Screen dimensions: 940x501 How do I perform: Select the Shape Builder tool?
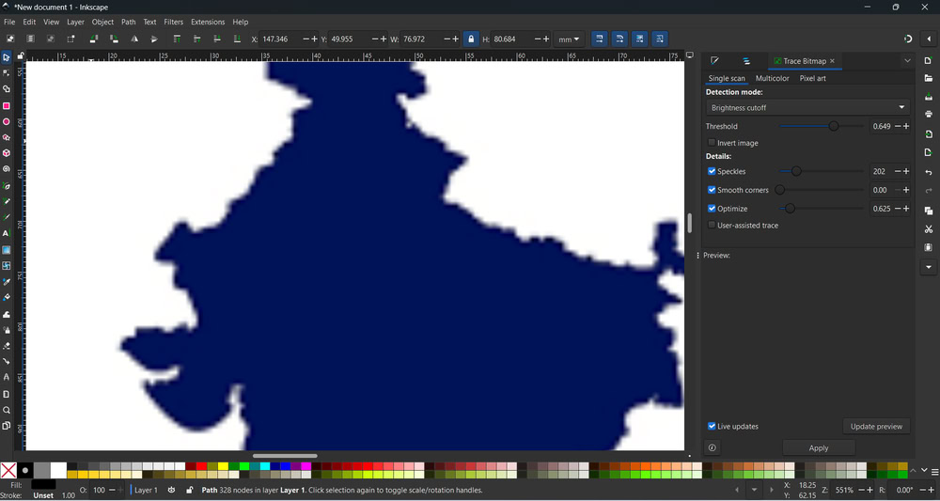click(x=6, y=88)
